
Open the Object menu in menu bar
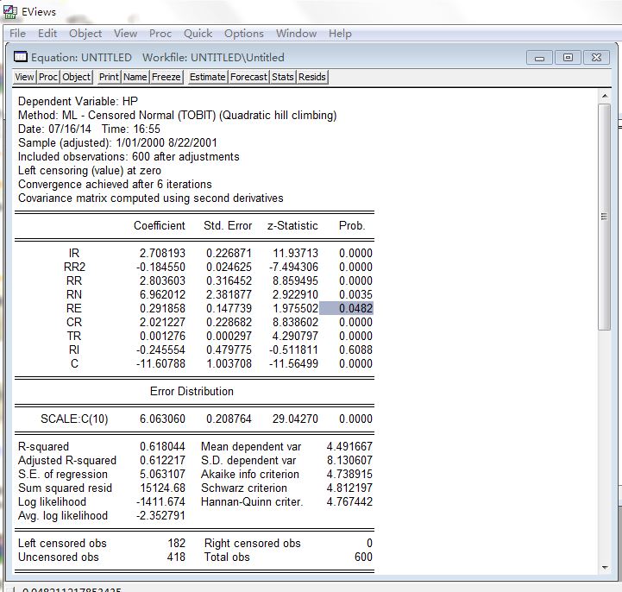click(x=85, y=34)
